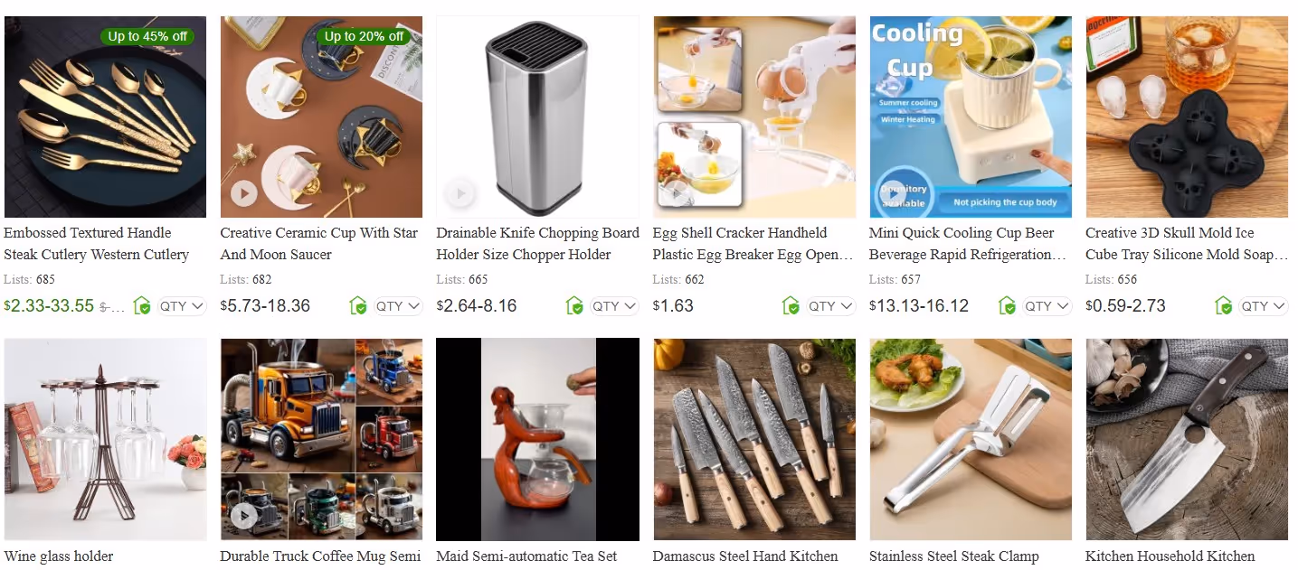The width and height of the screenshot is (1298, 570).
Task: Open Creative 3D Skull Mold Ice Cube link
Action: (1187, 244)
